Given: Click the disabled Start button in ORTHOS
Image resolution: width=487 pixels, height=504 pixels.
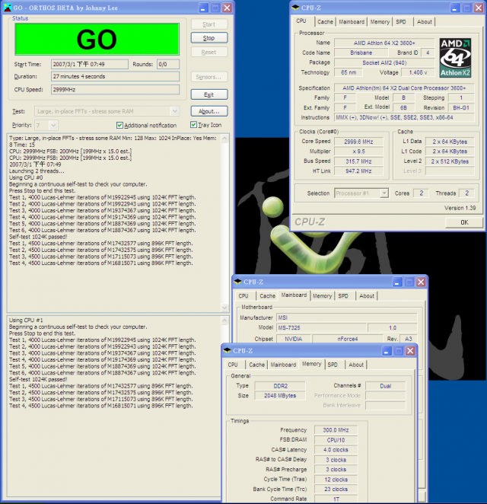Looking at the screenshot, I should click(209, 24).
